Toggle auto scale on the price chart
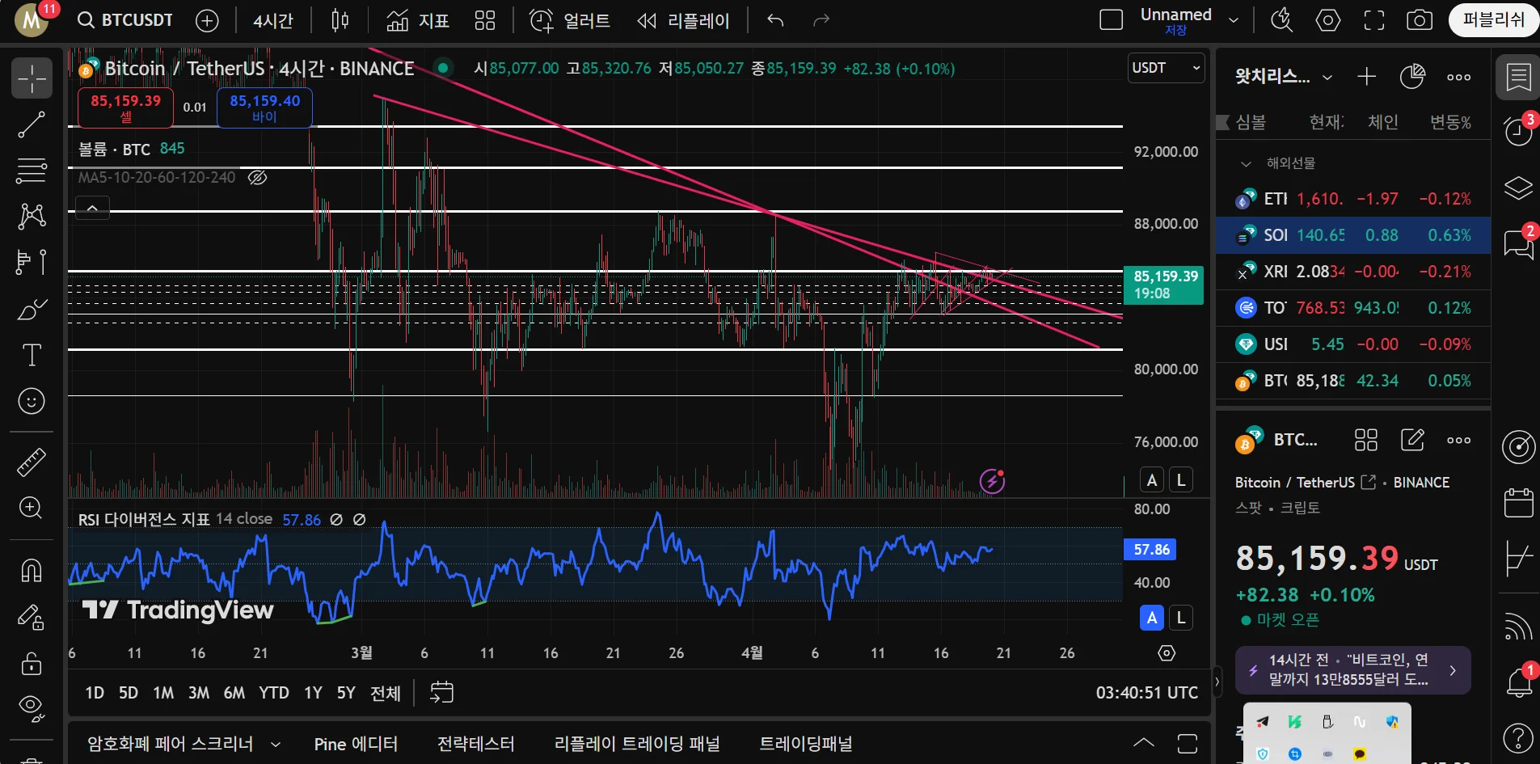The image size is (1540, 764). pos(1152,480)
